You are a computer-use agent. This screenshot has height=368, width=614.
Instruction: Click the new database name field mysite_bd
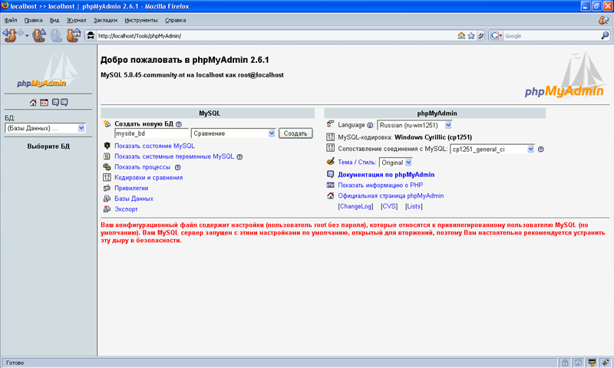click(151, 133)
